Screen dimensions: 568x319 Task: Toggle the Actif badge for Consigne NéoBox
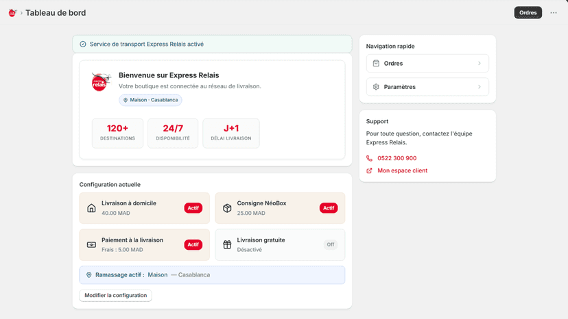pos(329,208)
